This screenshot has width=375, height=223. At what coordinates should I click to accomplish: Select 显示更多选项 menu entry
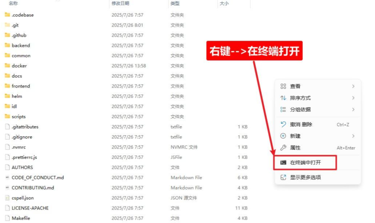click(318, 178)
